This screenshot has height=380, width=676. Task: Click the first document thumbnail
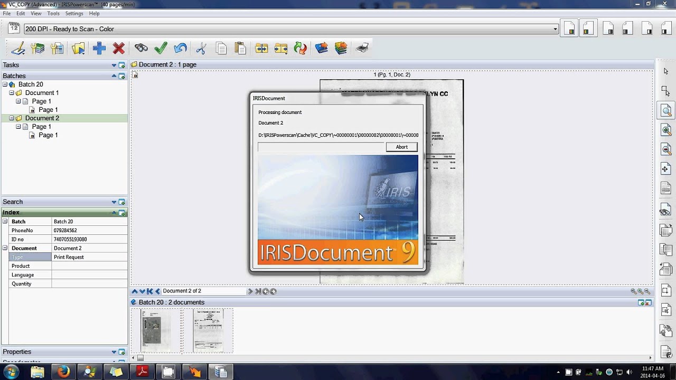pyautogui.click(x=155, y=330)
